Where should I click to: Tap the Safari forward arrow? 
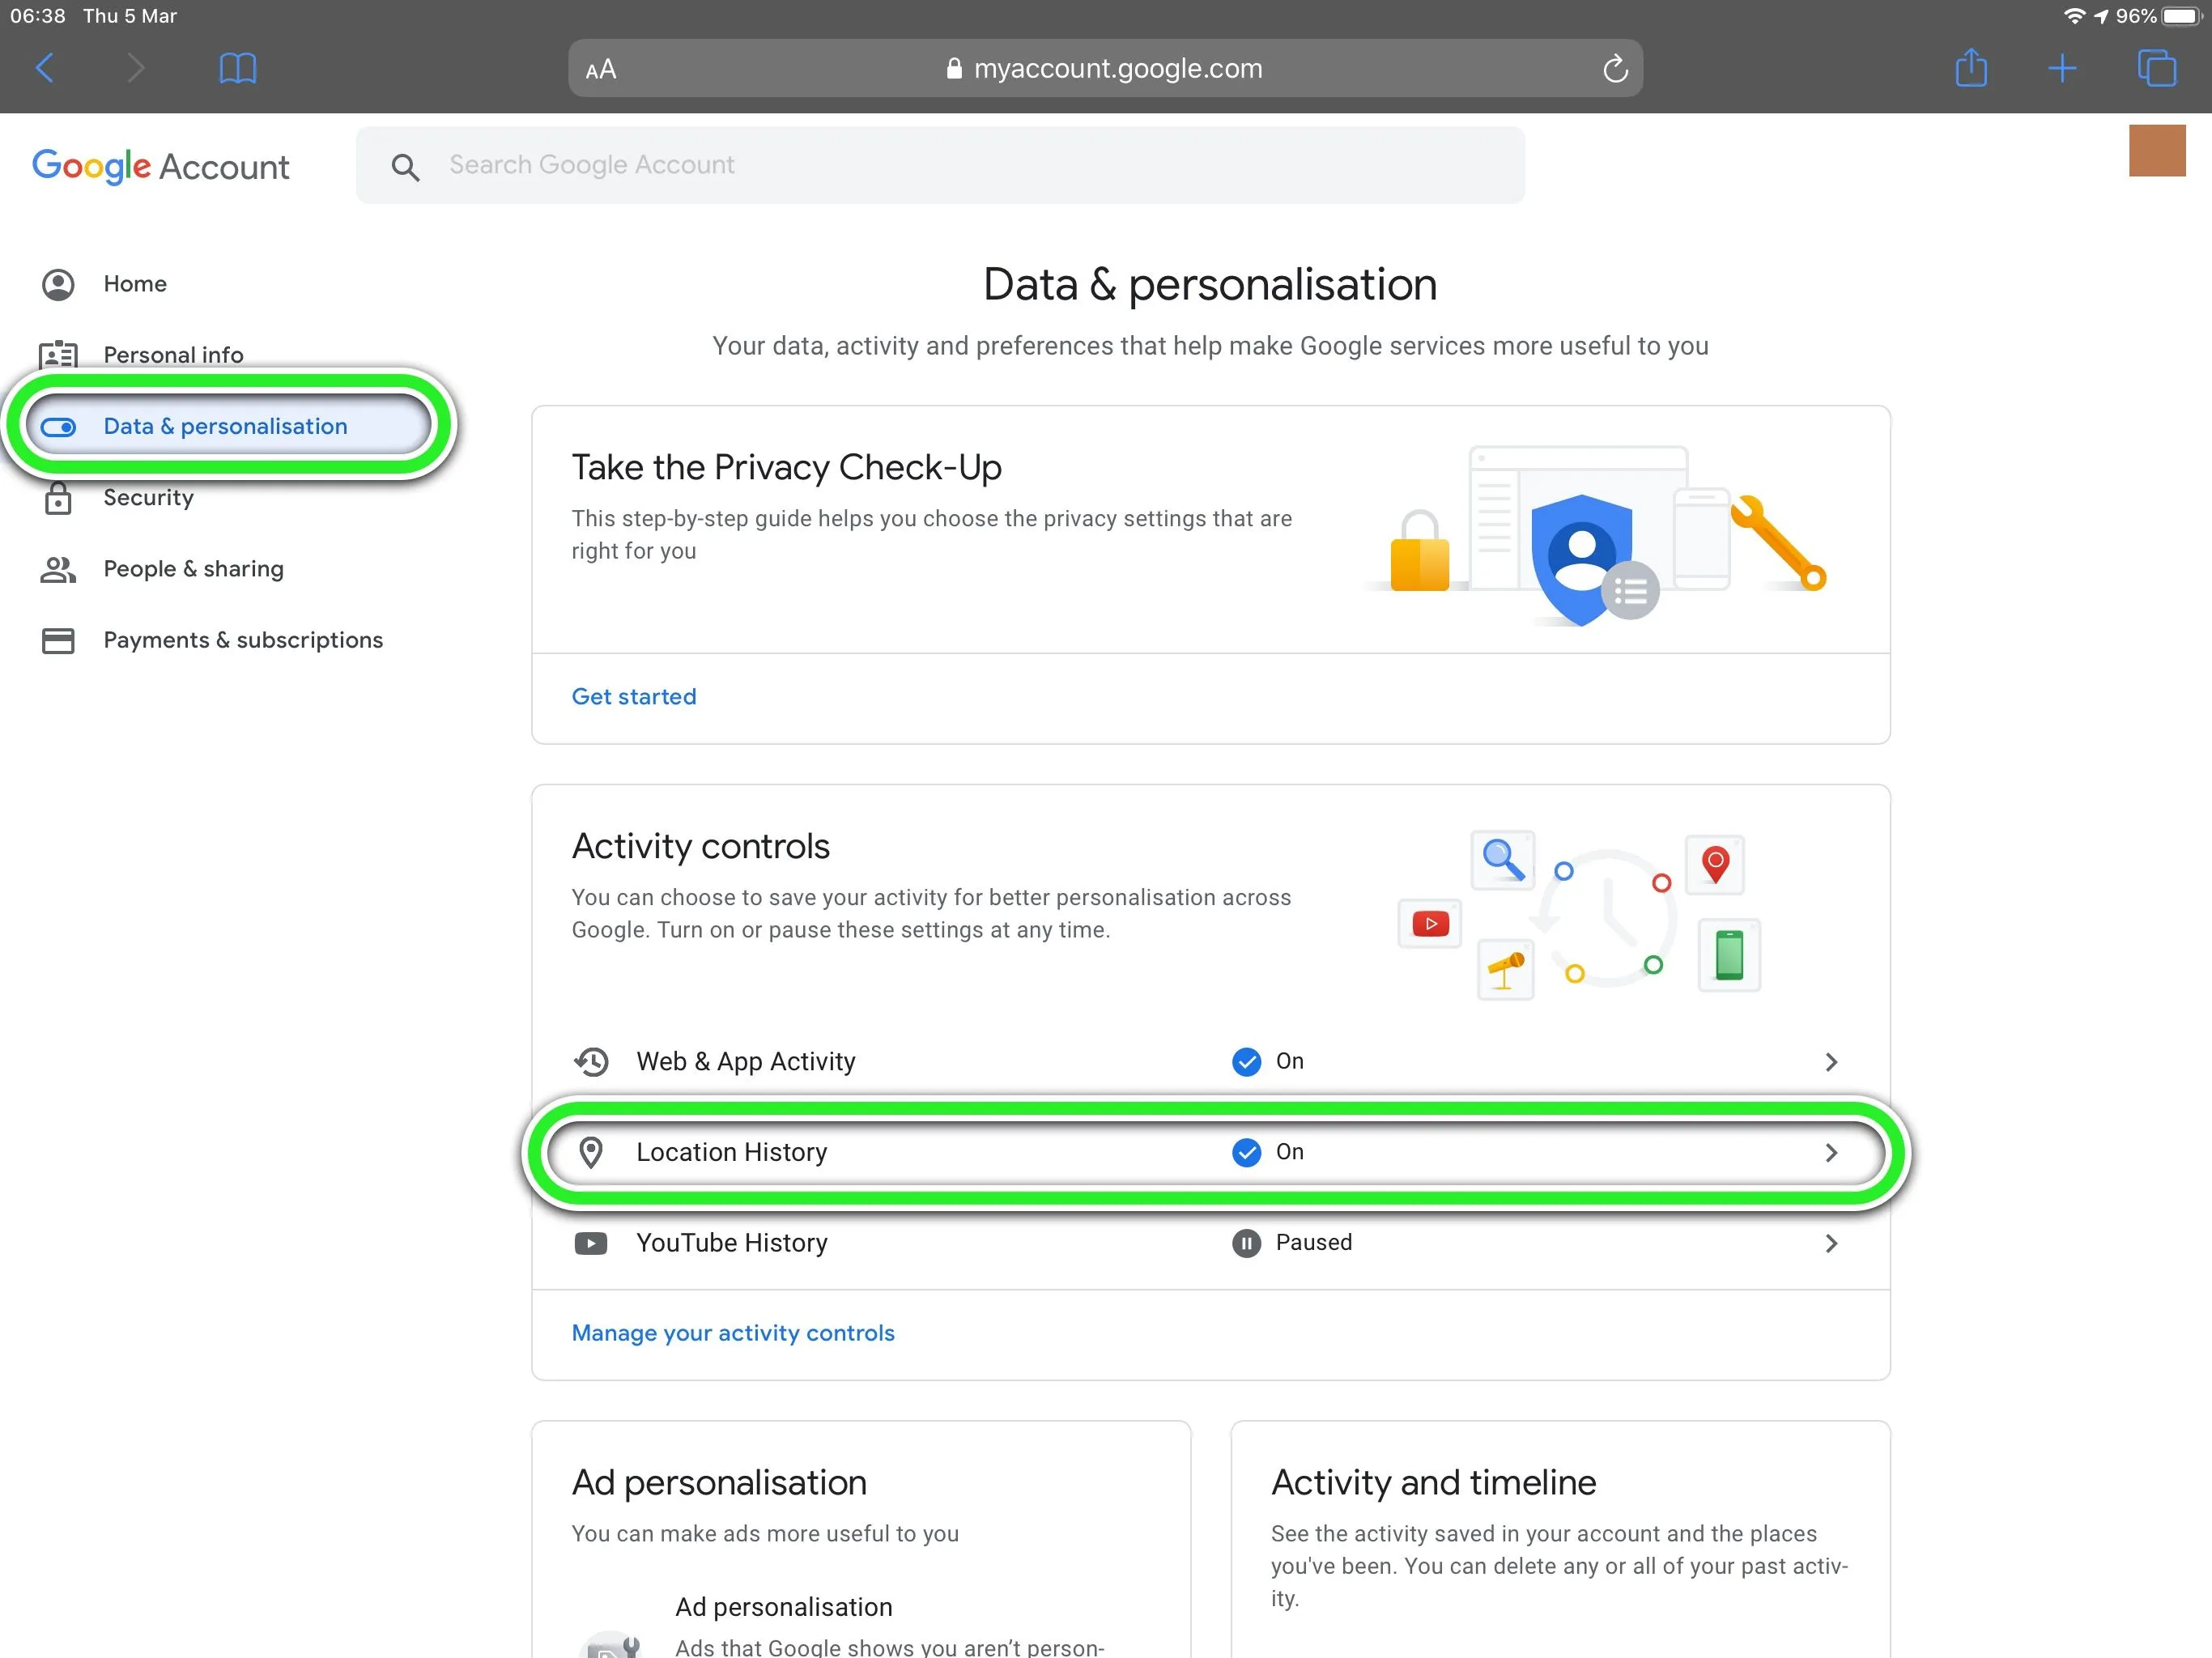(135, 68)
